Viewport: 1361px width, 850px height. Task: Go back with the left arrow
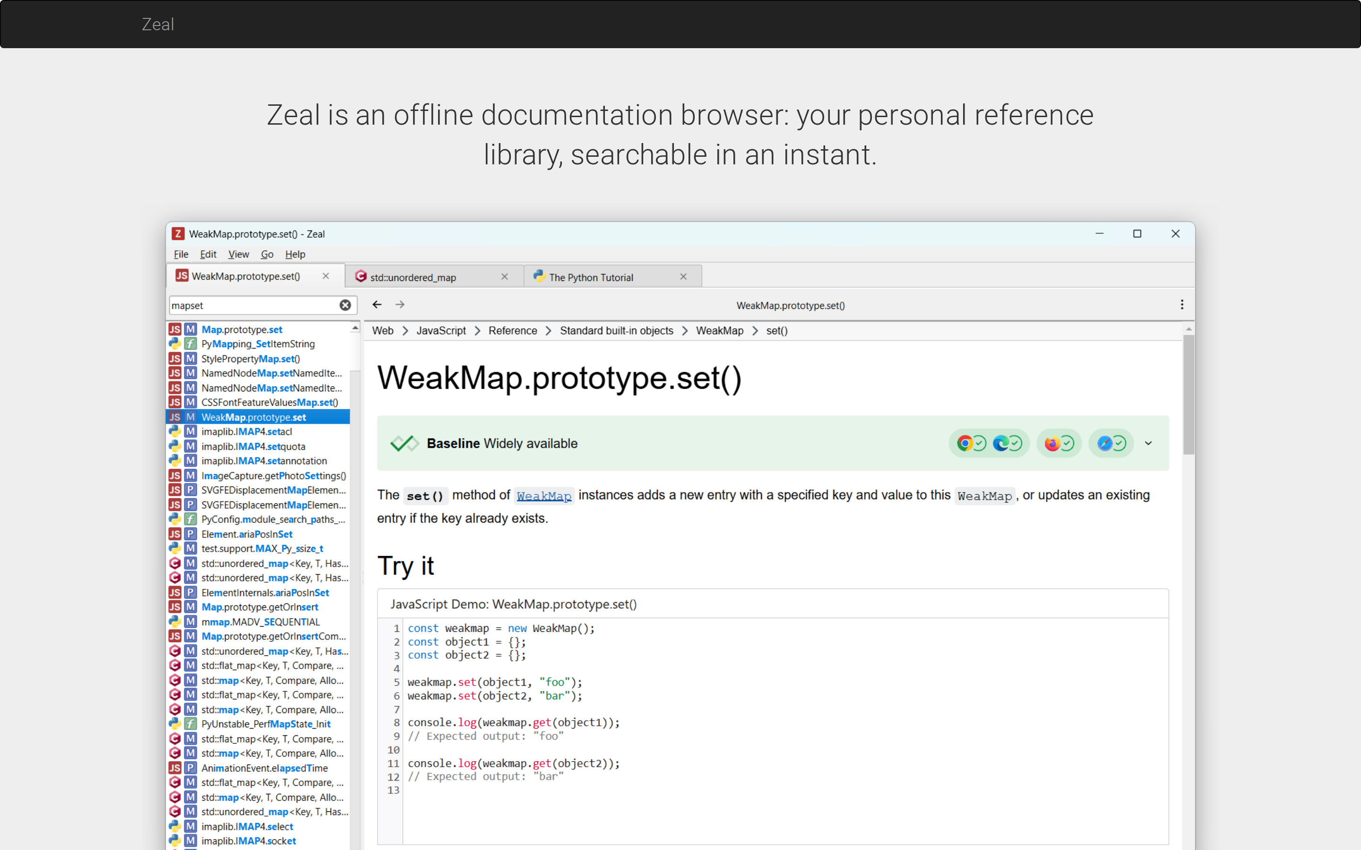[x=377, y=305]
